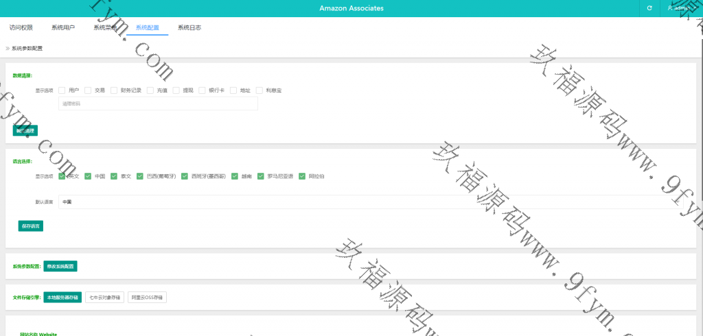The width and height of the screenshot is (703, 336).
Task: Click the 修改系统配置 button
Action: pos(62,266)
